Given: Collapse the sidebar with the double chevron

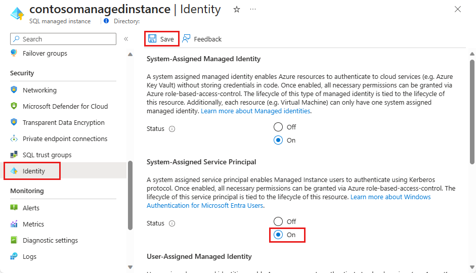Looking at the screenshot, I should pyautogui.click(x=126, y=39).
